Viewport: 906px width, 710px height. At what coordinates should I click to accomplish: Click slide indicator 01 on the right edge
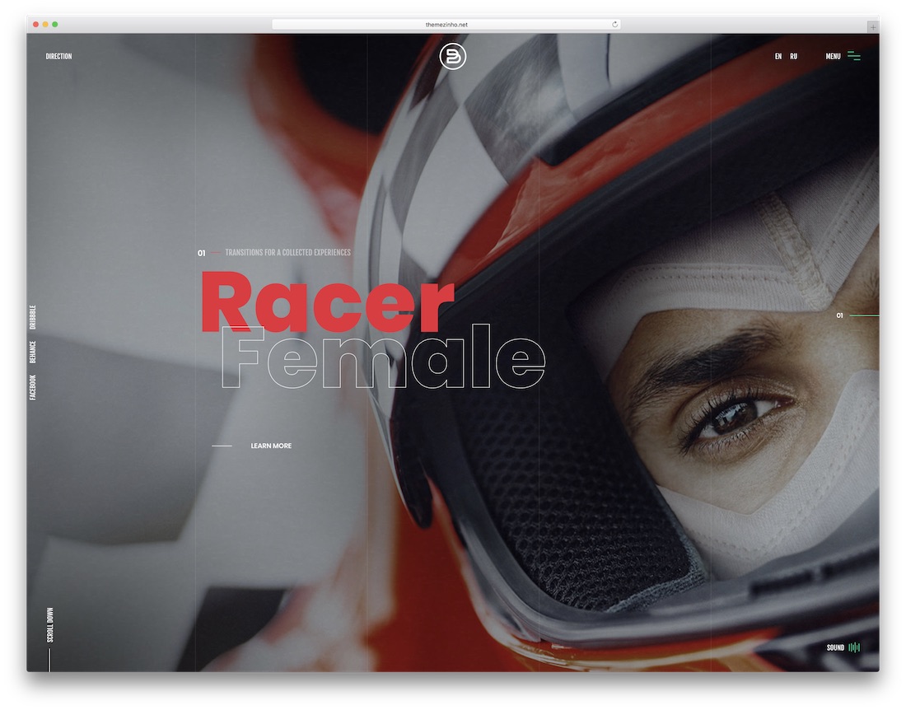839,315
